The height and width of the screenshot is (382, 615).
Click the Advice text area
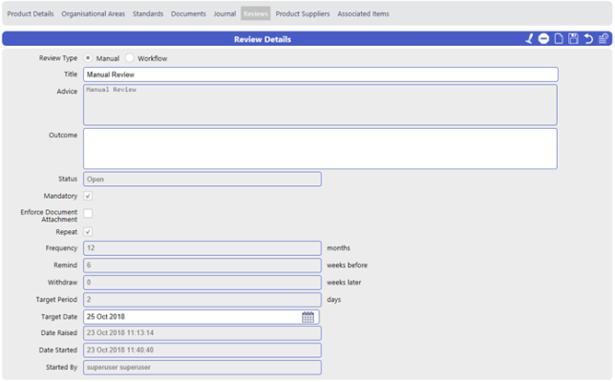click(320, 105)
